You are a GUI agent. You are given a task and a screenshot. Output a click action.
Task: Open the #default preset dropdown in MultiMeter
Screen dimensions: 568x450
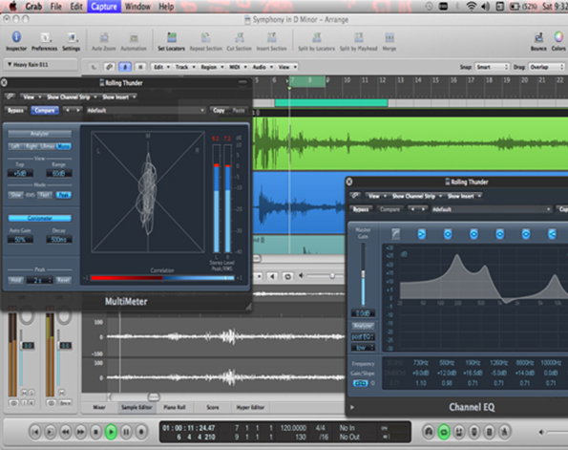146,110
